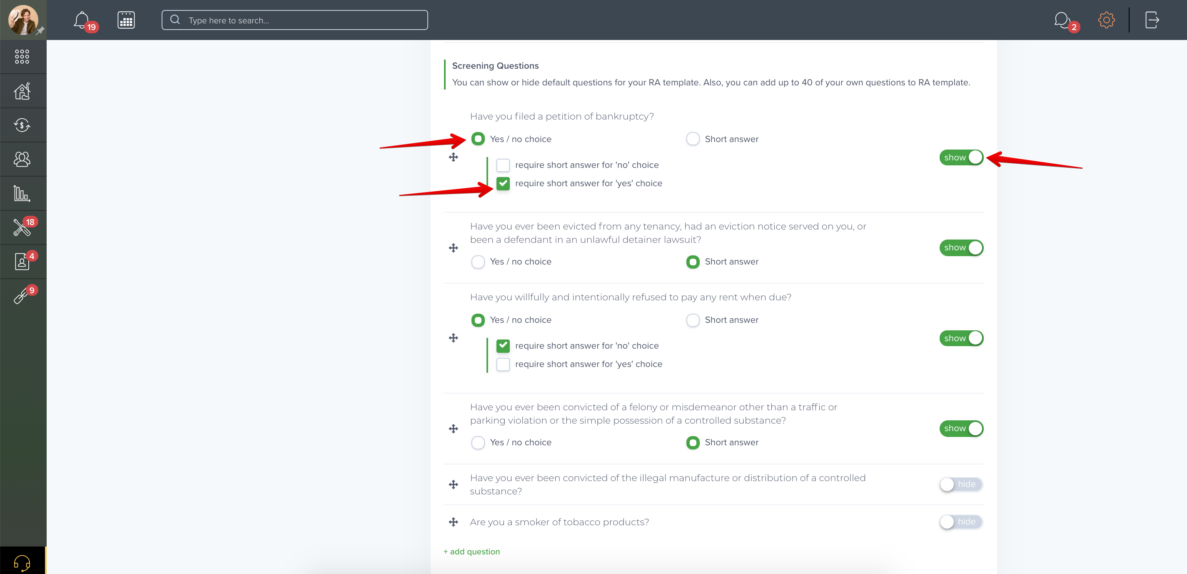Viewport: 1187px width, 574px height.
Task: Click the chat badge showing 2
Action: (x=1074, y=27)
